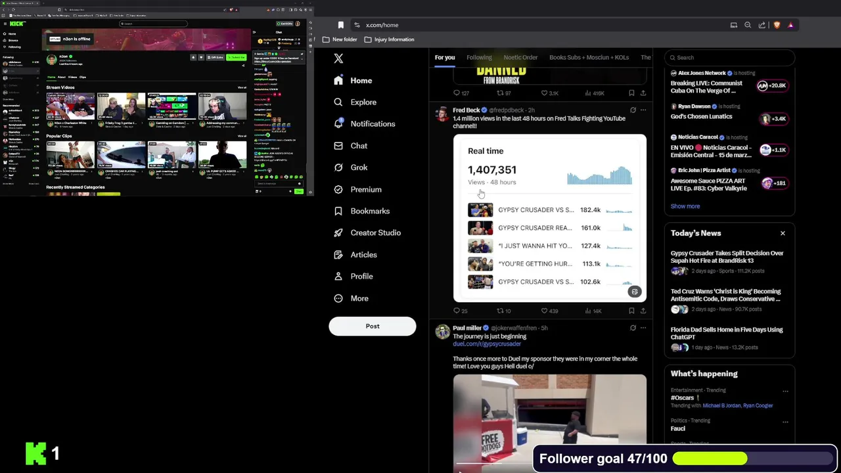This screenshot has height=473, width=841.
Task: Open more options on Paul miller's post
Action: [643, 328]
